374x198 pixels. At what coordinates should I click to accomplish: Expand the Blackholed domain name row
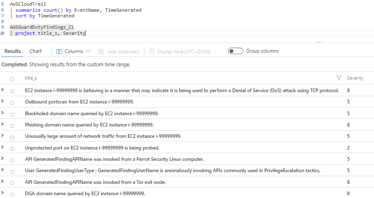point(3,113)
